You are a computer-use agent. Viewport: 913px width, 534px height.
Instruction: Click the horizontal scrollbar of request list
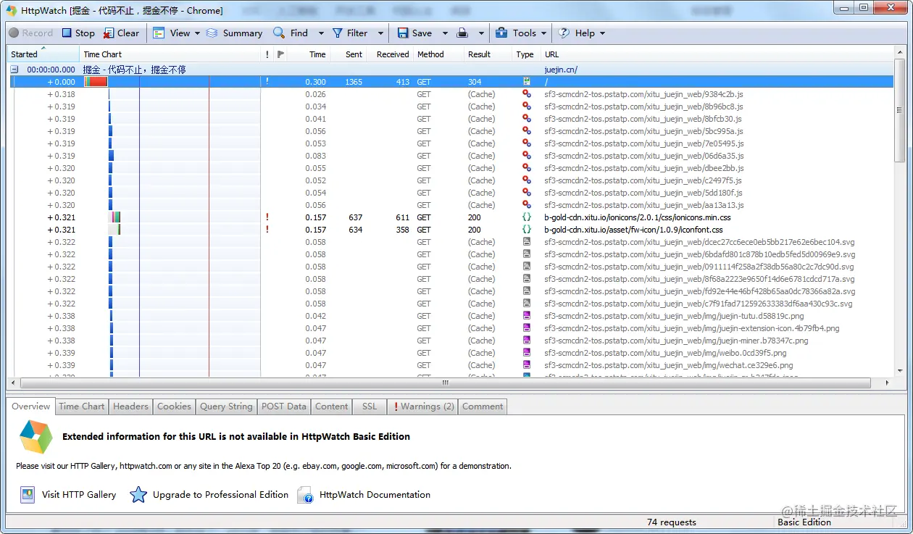coord(446,383)
